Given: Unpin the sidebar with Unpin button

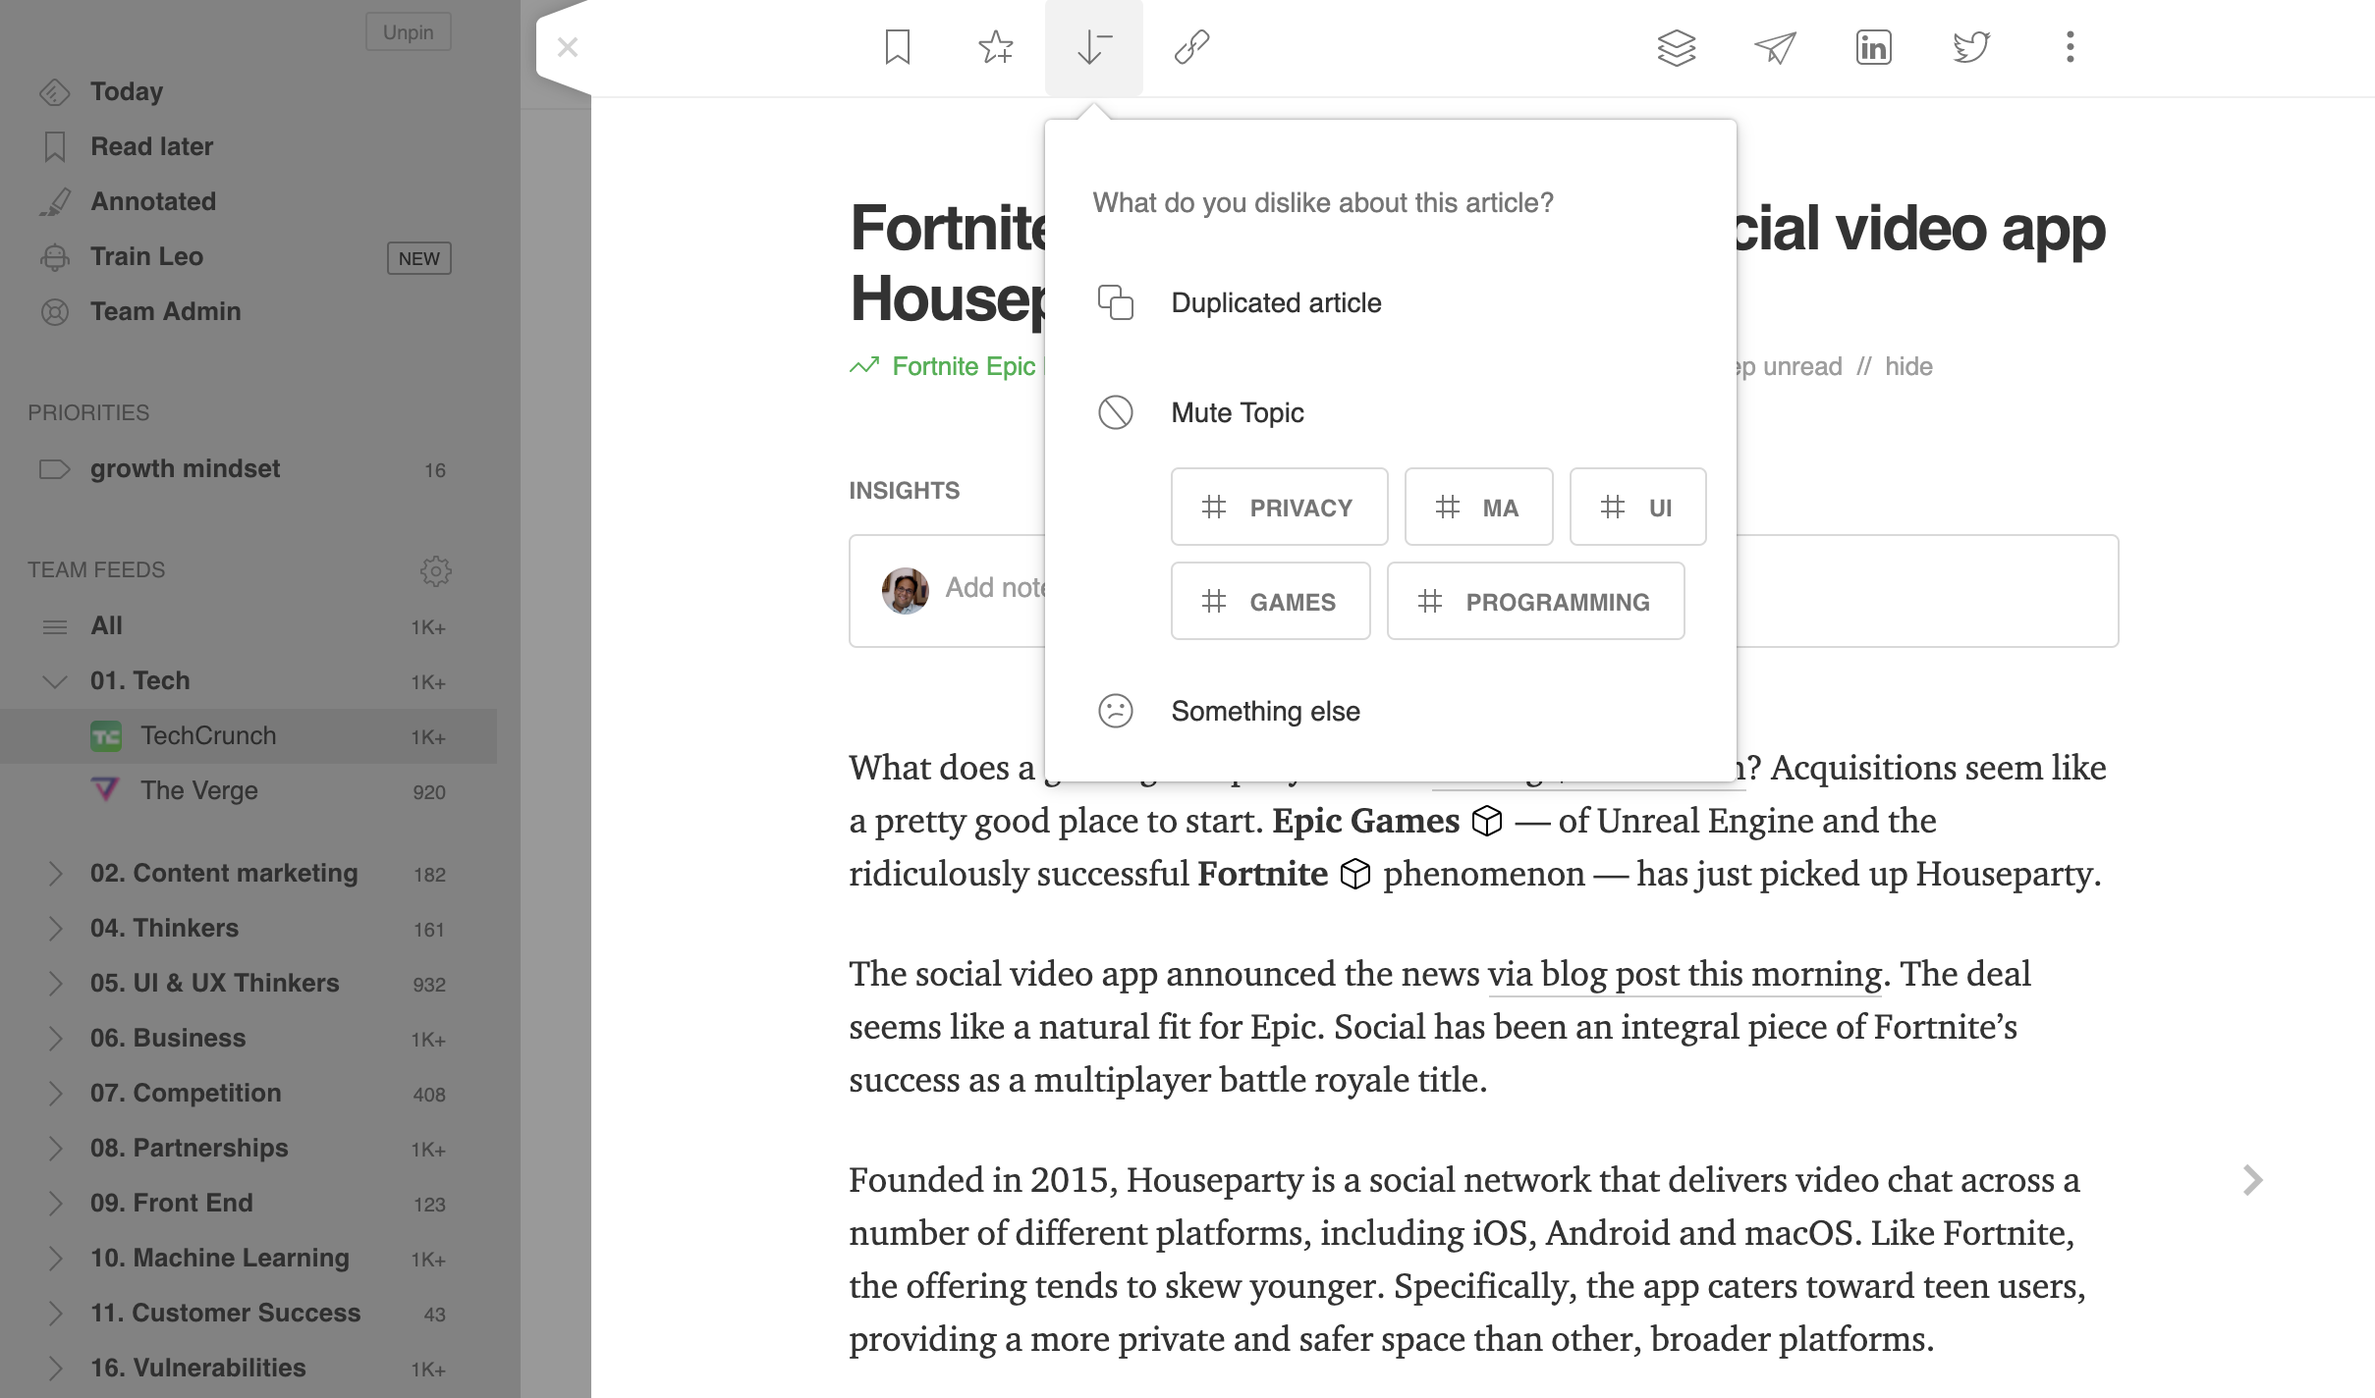Looking at the screenshot, I should 408,32.
